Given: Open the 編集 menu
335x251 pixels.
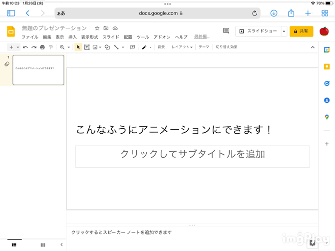Looking at the screenshot, I should [47, 37].
